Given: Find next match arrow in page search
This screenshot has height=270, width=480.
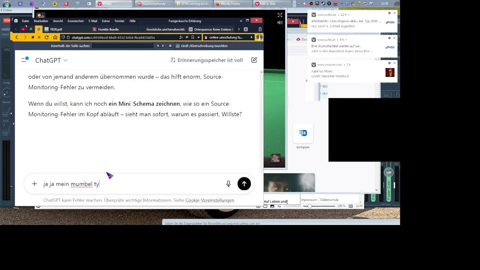Looking at the screenshot, I should click(163, 46).
